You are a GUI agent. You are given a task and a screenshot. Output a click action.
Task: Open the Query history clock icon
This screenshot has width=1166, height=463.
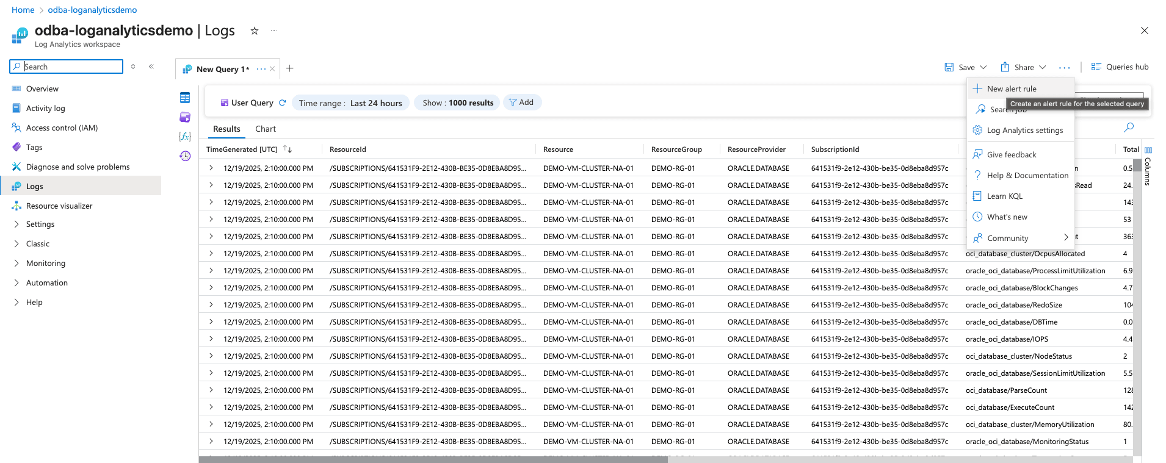[185, 156]
